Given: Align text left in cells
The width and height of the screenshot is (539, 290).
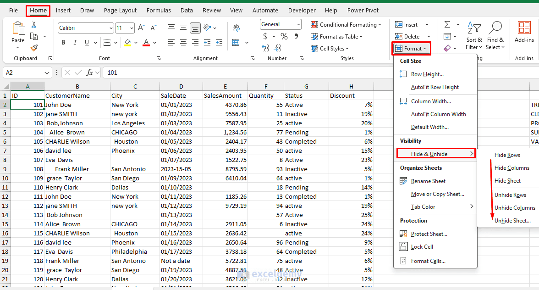Looking at the screenshot, I should (x=171, y=43).
